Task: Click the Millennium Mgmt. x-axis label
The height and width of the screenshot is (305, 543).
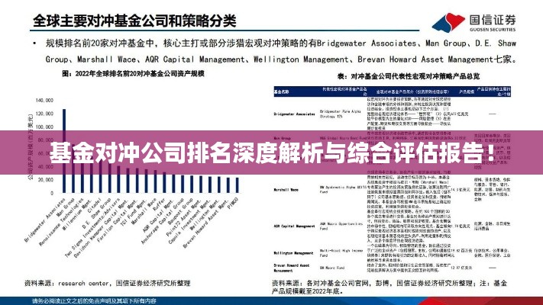Action: click(77, 215)
